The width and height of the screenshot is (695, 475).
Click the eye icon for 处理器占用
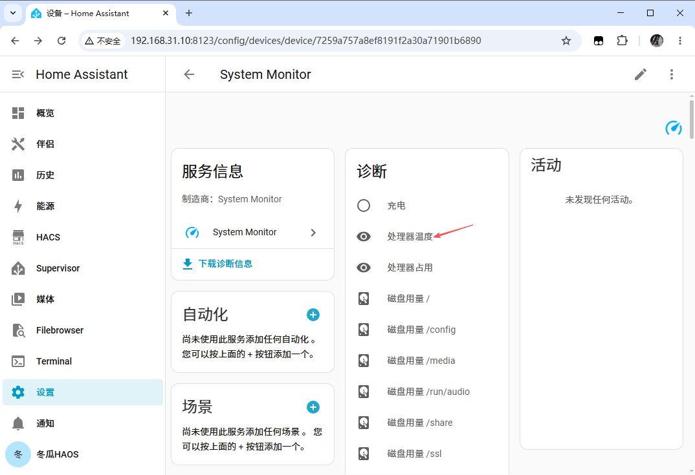click(364, 268)
